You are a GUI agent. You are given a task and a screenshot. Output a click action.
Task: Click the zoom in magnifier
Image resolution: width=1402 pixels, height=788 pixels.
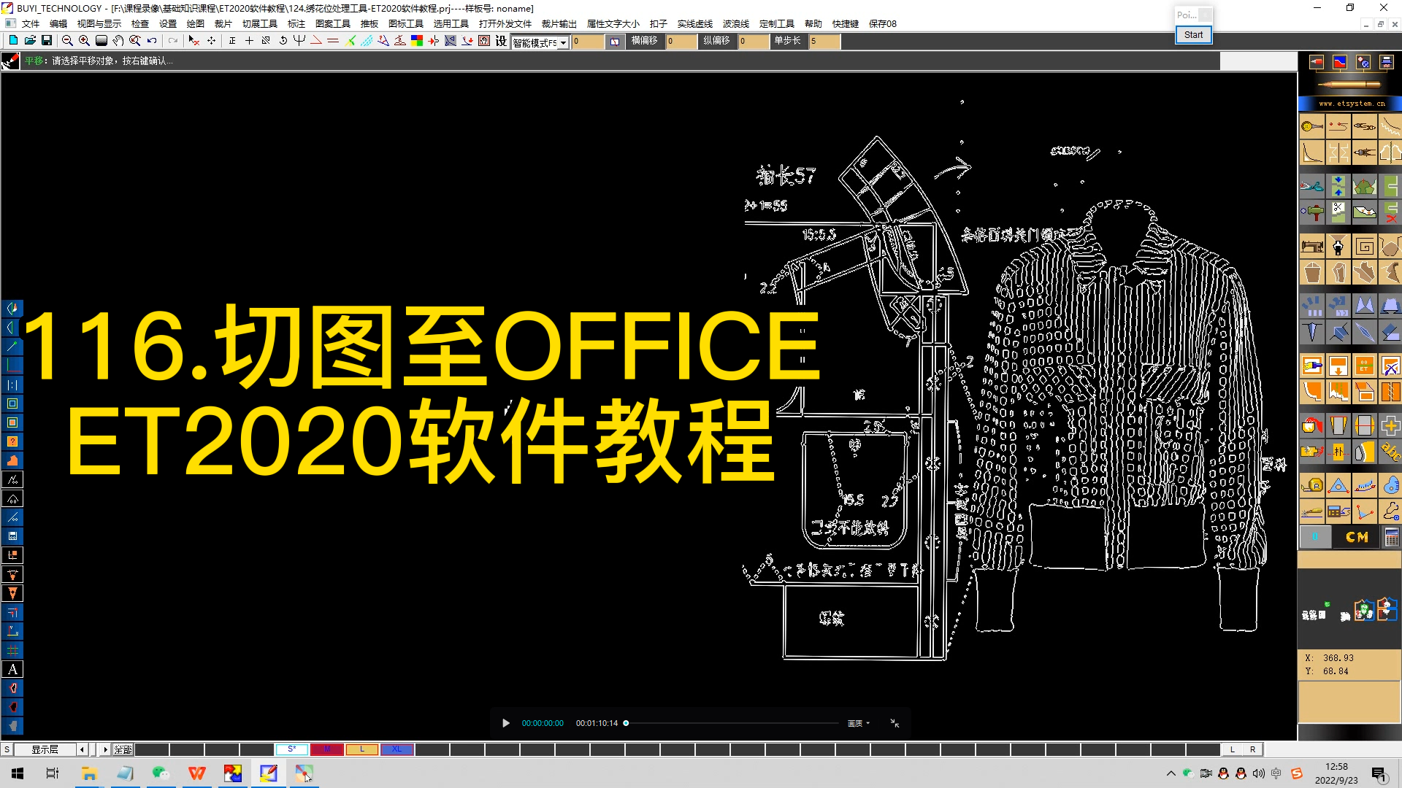pos(84,41)
